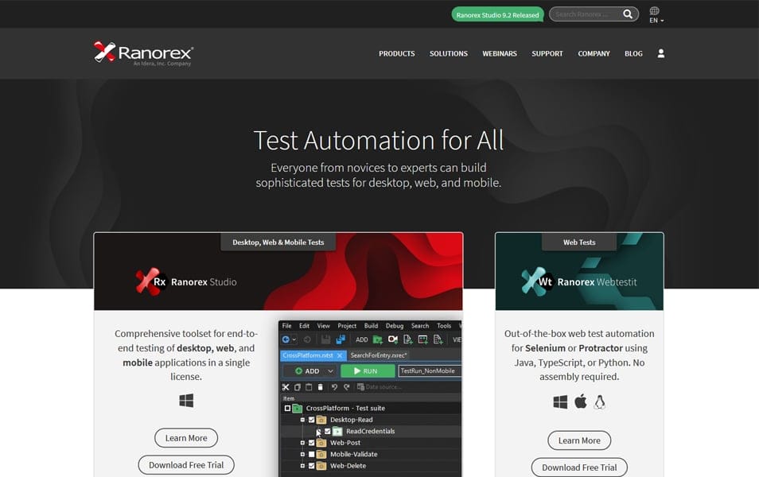Open the Project menu in Studio screenshot

347,326
